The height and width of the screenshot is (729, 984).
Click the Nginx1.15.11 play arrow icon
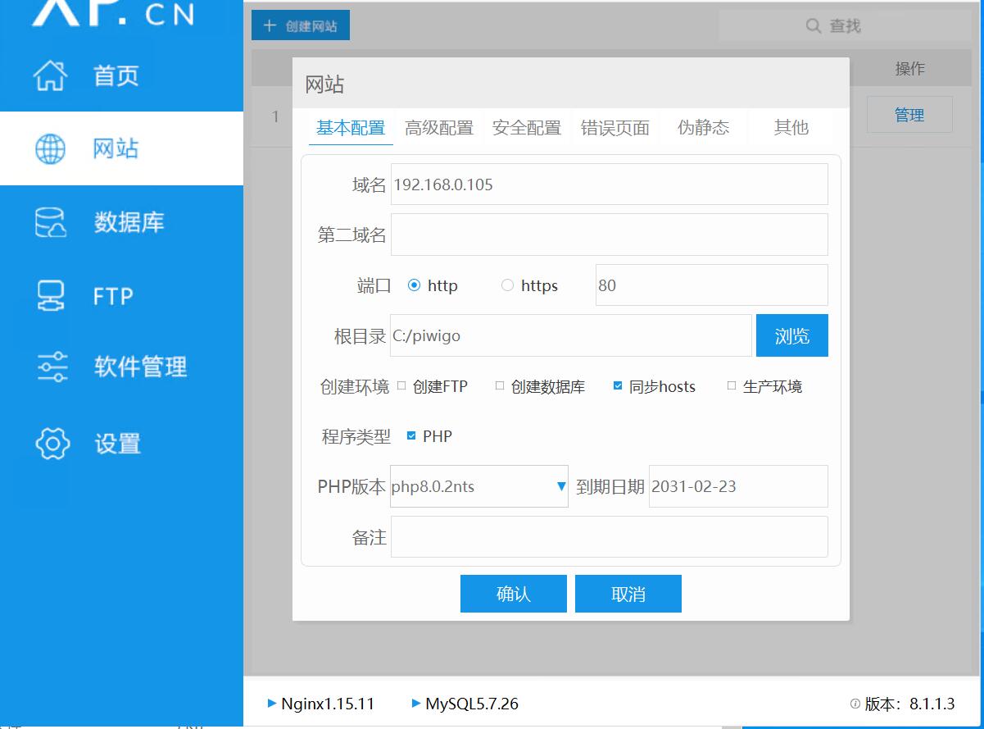point(272,704)
